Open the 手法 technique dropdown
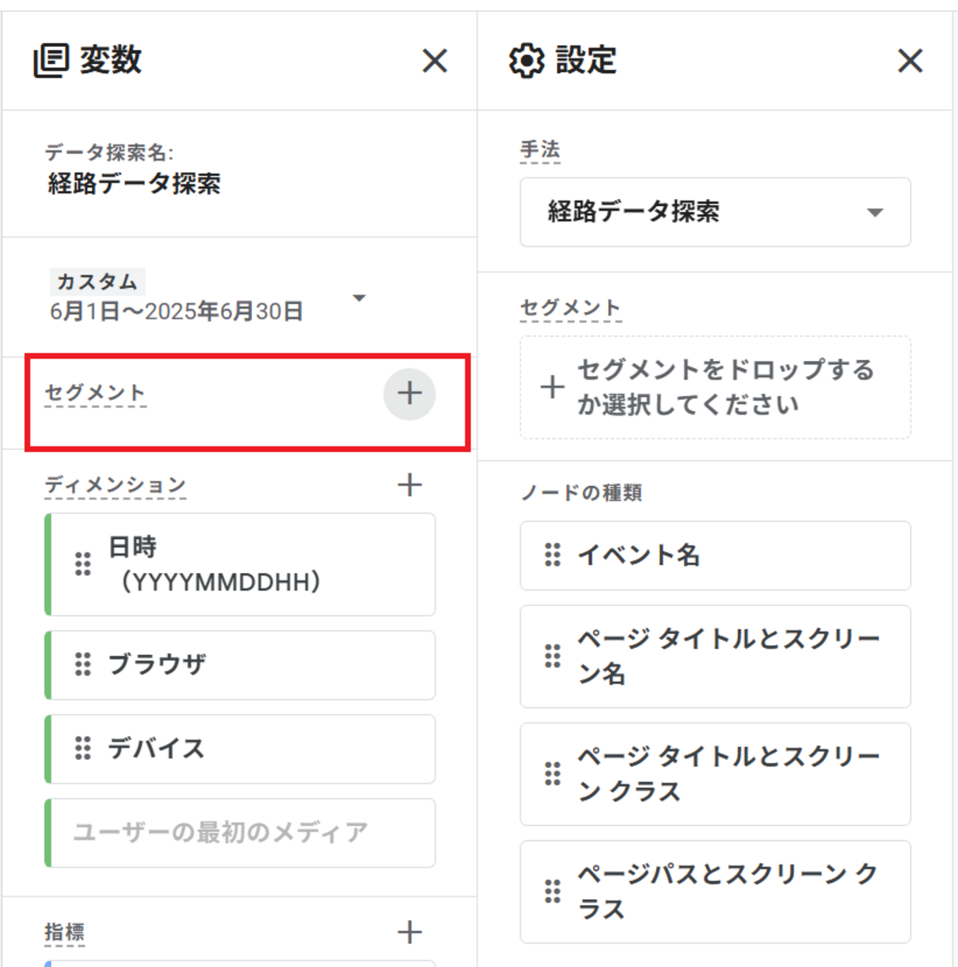The width and height of the screenshot is (958, 967). tap(715, 212)
